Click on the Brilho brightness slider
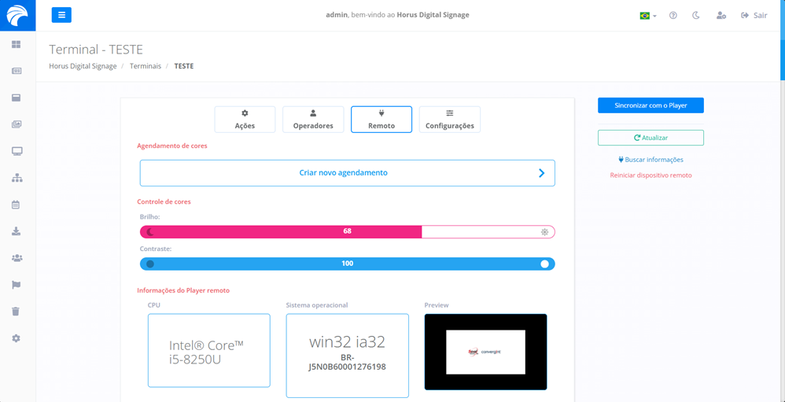Screen dimensions: 785x402 click(x=347, y=232)
